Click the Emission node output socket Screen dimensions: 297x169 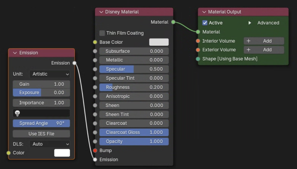coord(74,63)
